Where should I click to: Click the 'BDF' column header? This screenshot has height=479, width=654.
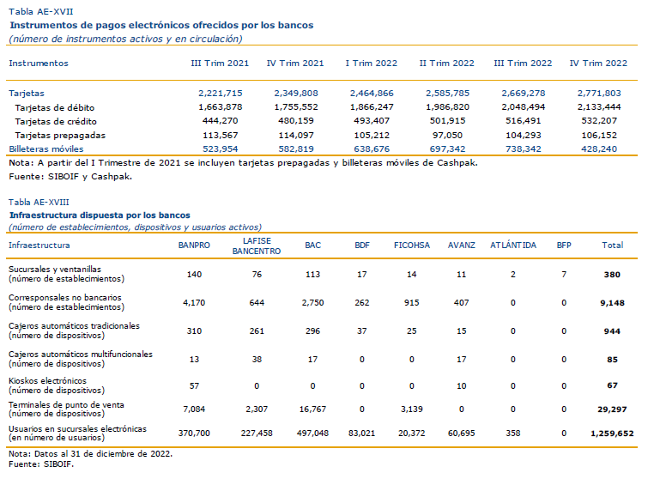(362, 246)
